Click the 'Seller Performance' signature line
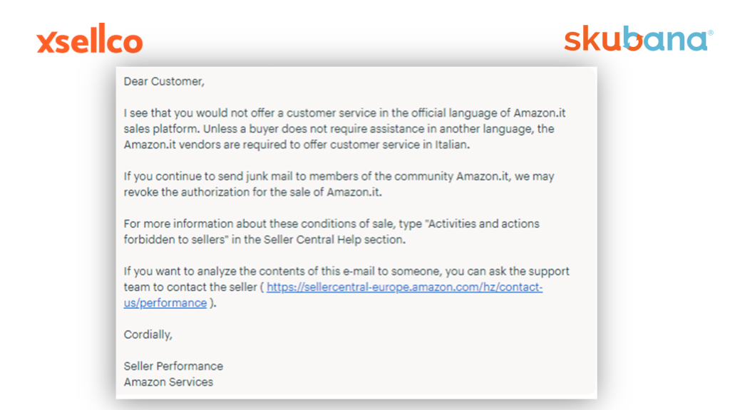730x410 pixels. pos(173,366)
